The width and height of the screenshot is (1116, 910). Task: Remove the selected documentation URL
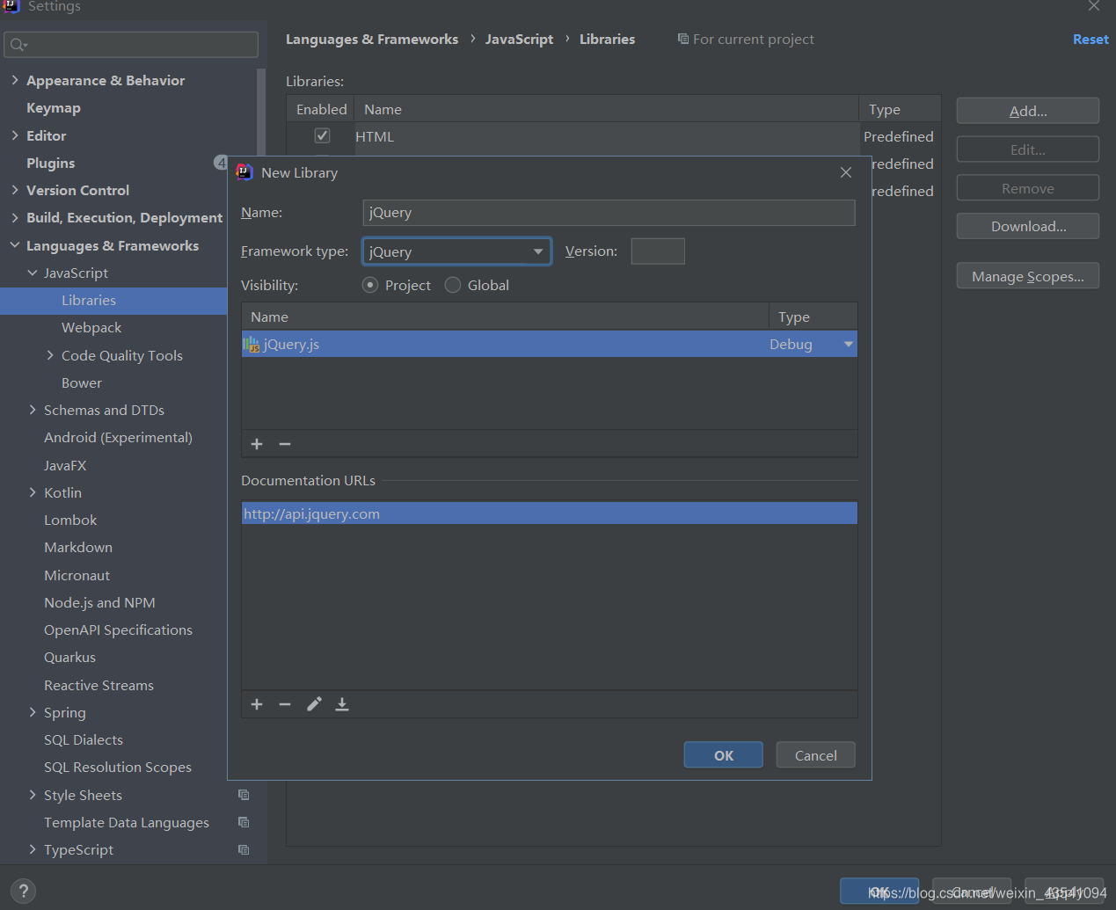click(285, 704)
